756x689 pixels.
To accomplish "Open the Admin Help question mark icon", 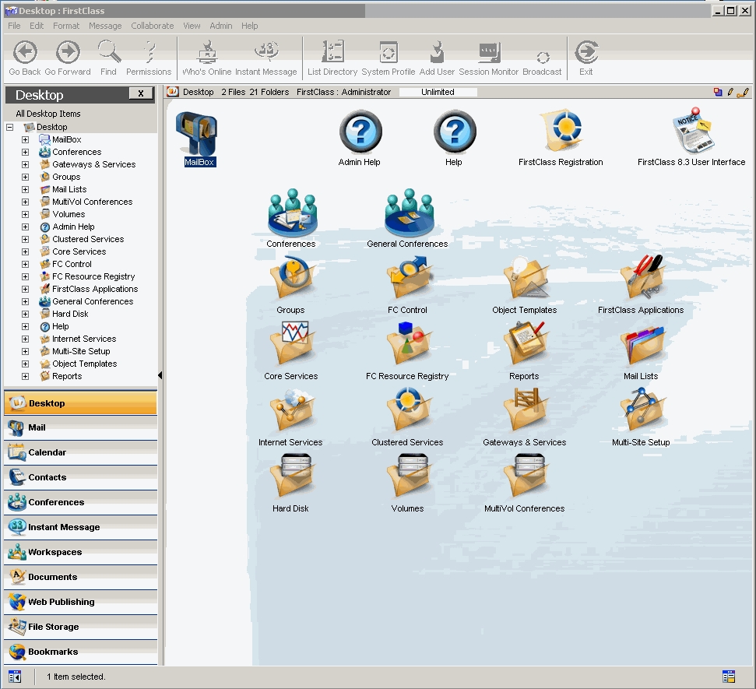I will tap(360, 132).
